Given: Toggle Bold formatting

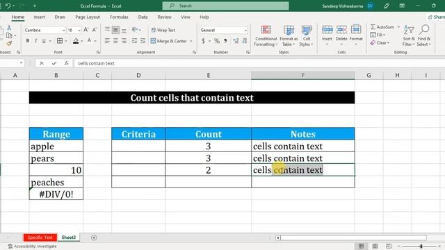Looking at the screenshot, I should click(28, 41).
